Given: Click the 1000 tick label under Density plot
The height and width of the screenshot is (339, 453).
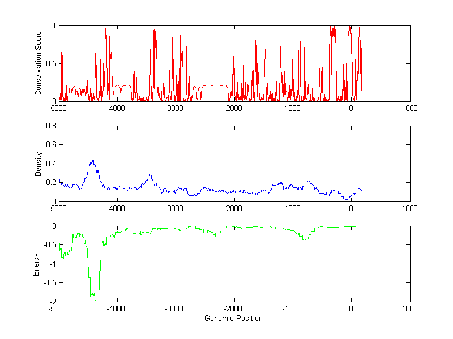Looking at the screenshot, I should (409, 208).
